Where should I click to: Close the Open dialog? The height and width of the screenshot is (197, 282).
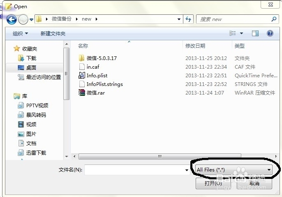pos(270,5)
